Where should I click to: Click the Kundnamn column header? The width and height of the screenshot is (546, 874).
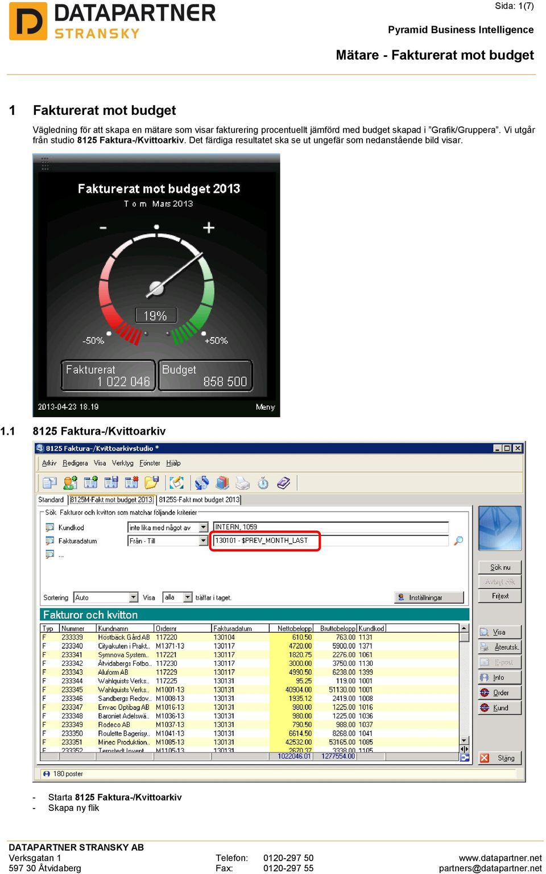(125, 628)
